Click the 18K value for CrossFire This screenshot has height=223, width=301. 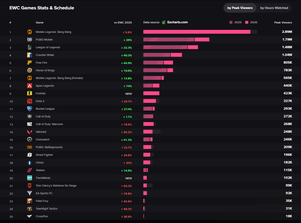click(289, 216)
